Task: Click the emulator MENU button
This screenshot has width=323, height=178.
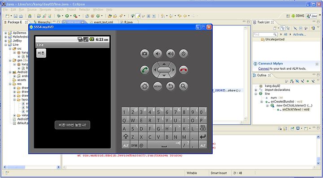Action: click(157, 86)
